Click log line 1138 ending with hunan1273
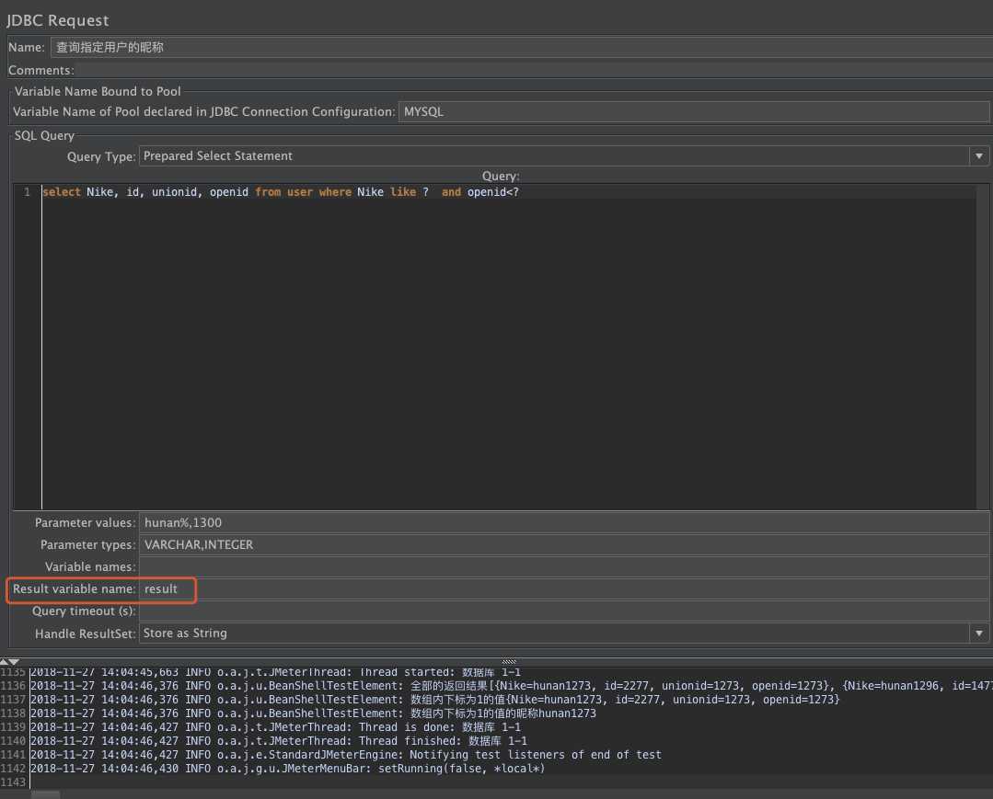The image size is (993, 799). coord(314,713)
